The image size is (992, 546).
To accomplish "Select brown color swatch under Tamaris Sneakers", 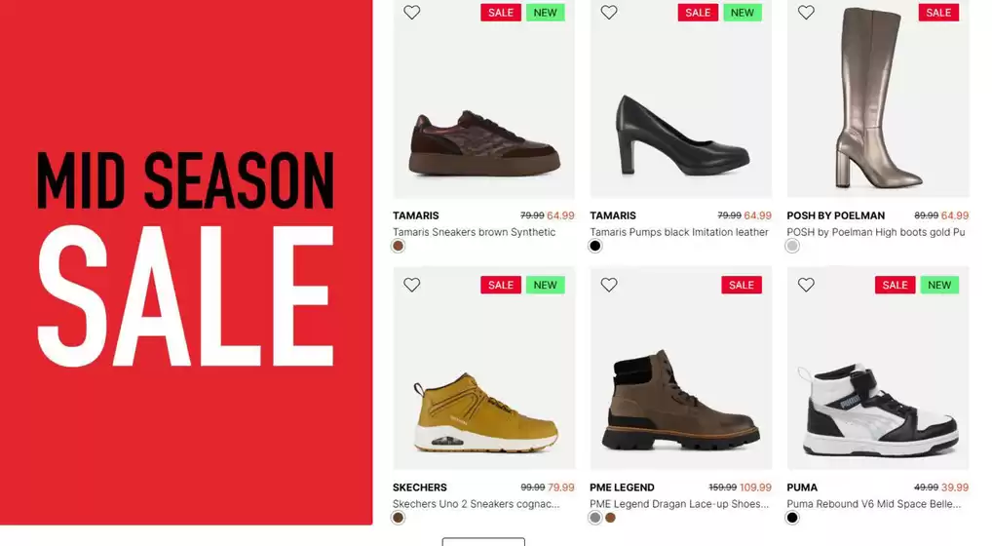I will pyautogui.click(x=398, y=246).
